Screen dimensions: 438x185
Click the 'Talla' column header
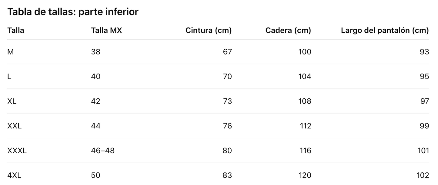click(x=16, y=30)
